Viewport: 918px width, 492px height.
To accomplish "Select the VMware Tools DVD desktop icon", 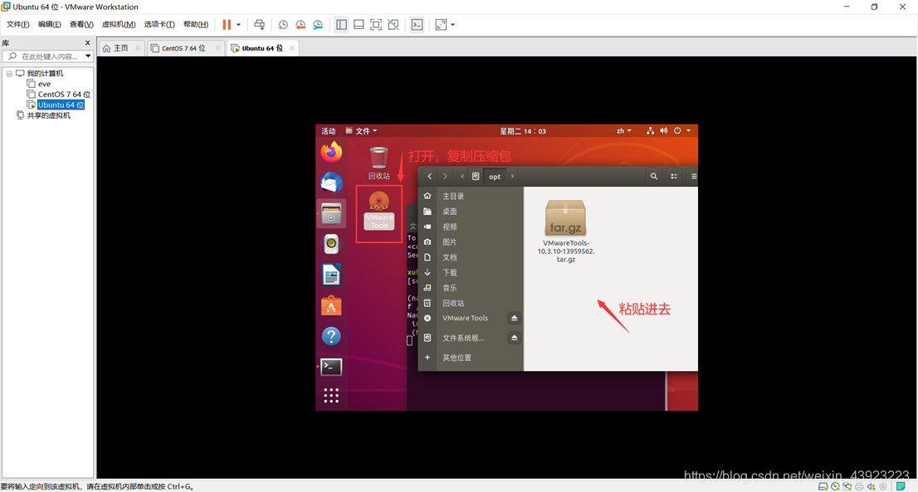I will click(x=378, y=211).
